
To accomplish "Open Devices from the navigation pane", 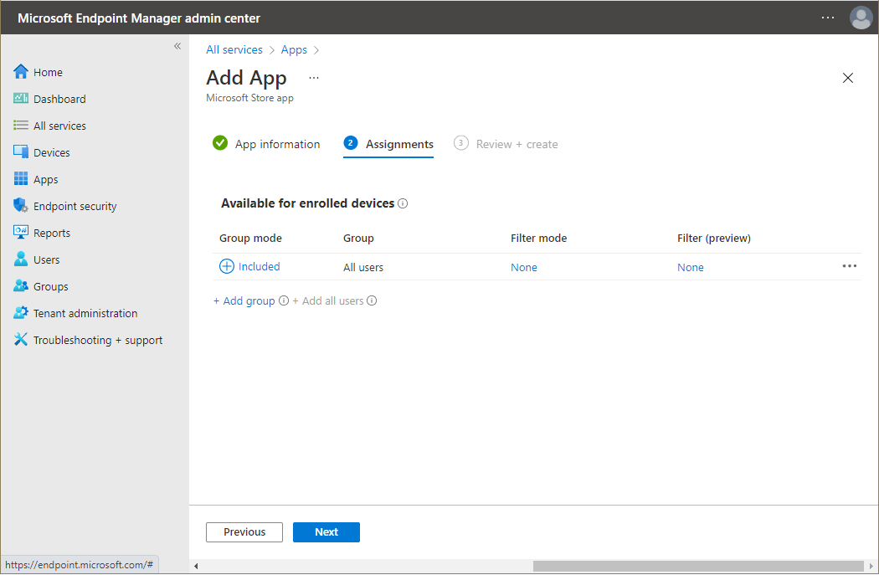I will [x=52, y=151].
